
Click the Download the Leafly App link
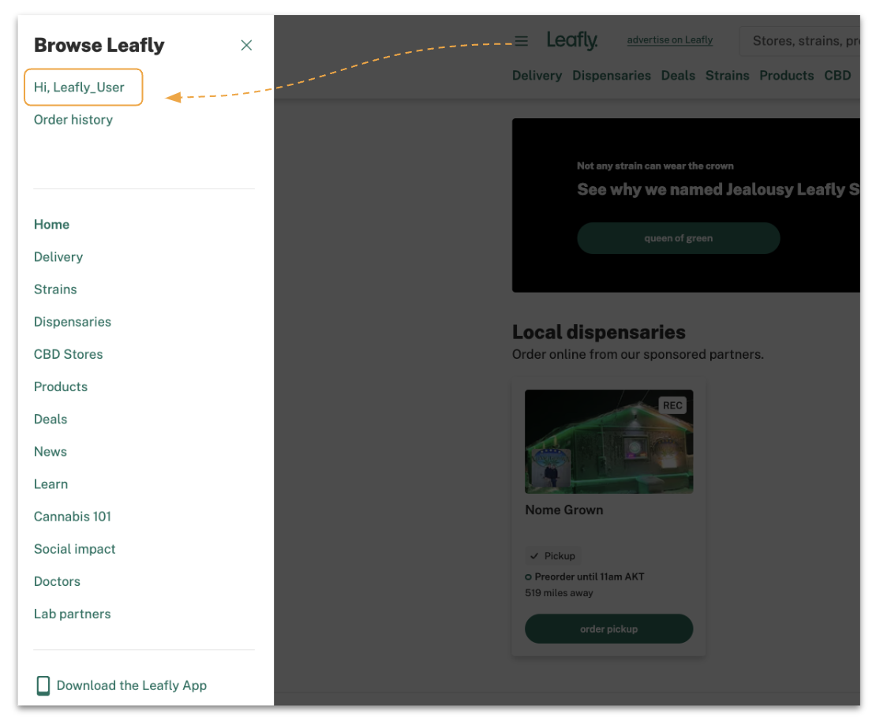[132, 685]
